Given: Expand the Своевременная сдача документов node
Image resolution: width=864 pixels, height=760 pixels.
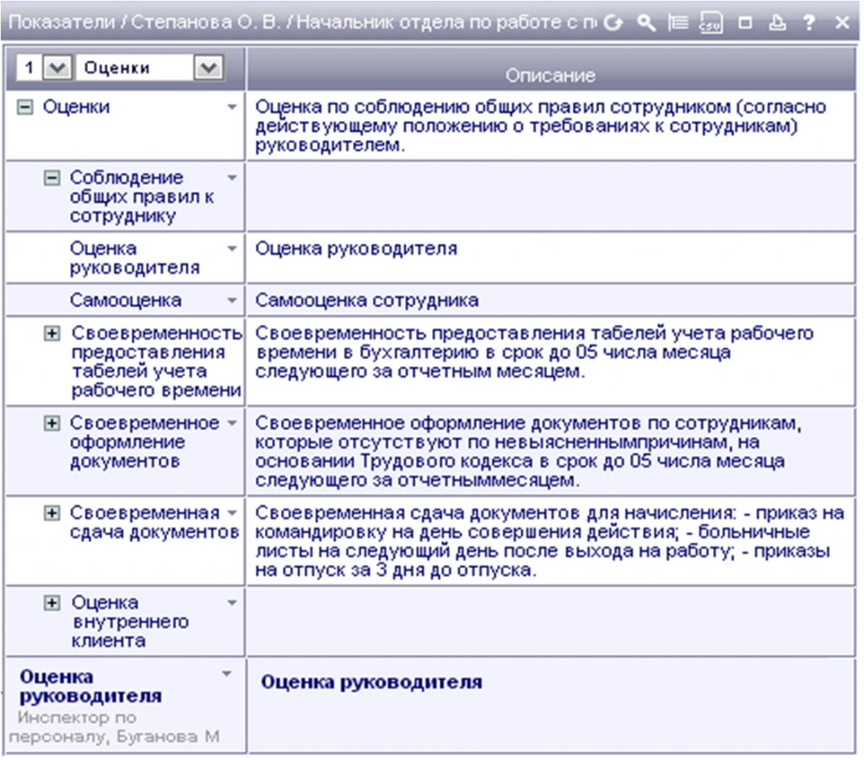Looking at the screenshot, I should tap(51, 513).
